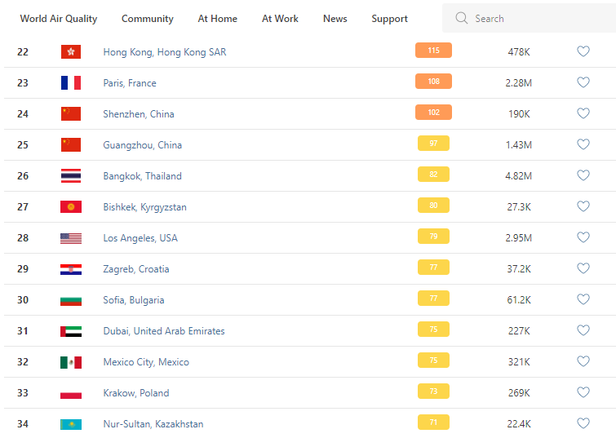This screenshot has width=616, height=438.
Task: Click the Thailand flag icon
Action: point(71,175)
